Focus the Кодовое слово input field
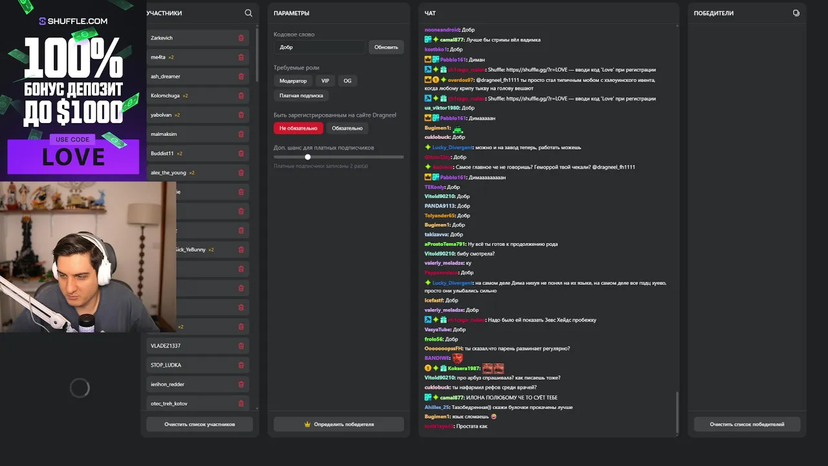This screenshot has width=828, height=466. pyautogui.click(x=320, y=47)
